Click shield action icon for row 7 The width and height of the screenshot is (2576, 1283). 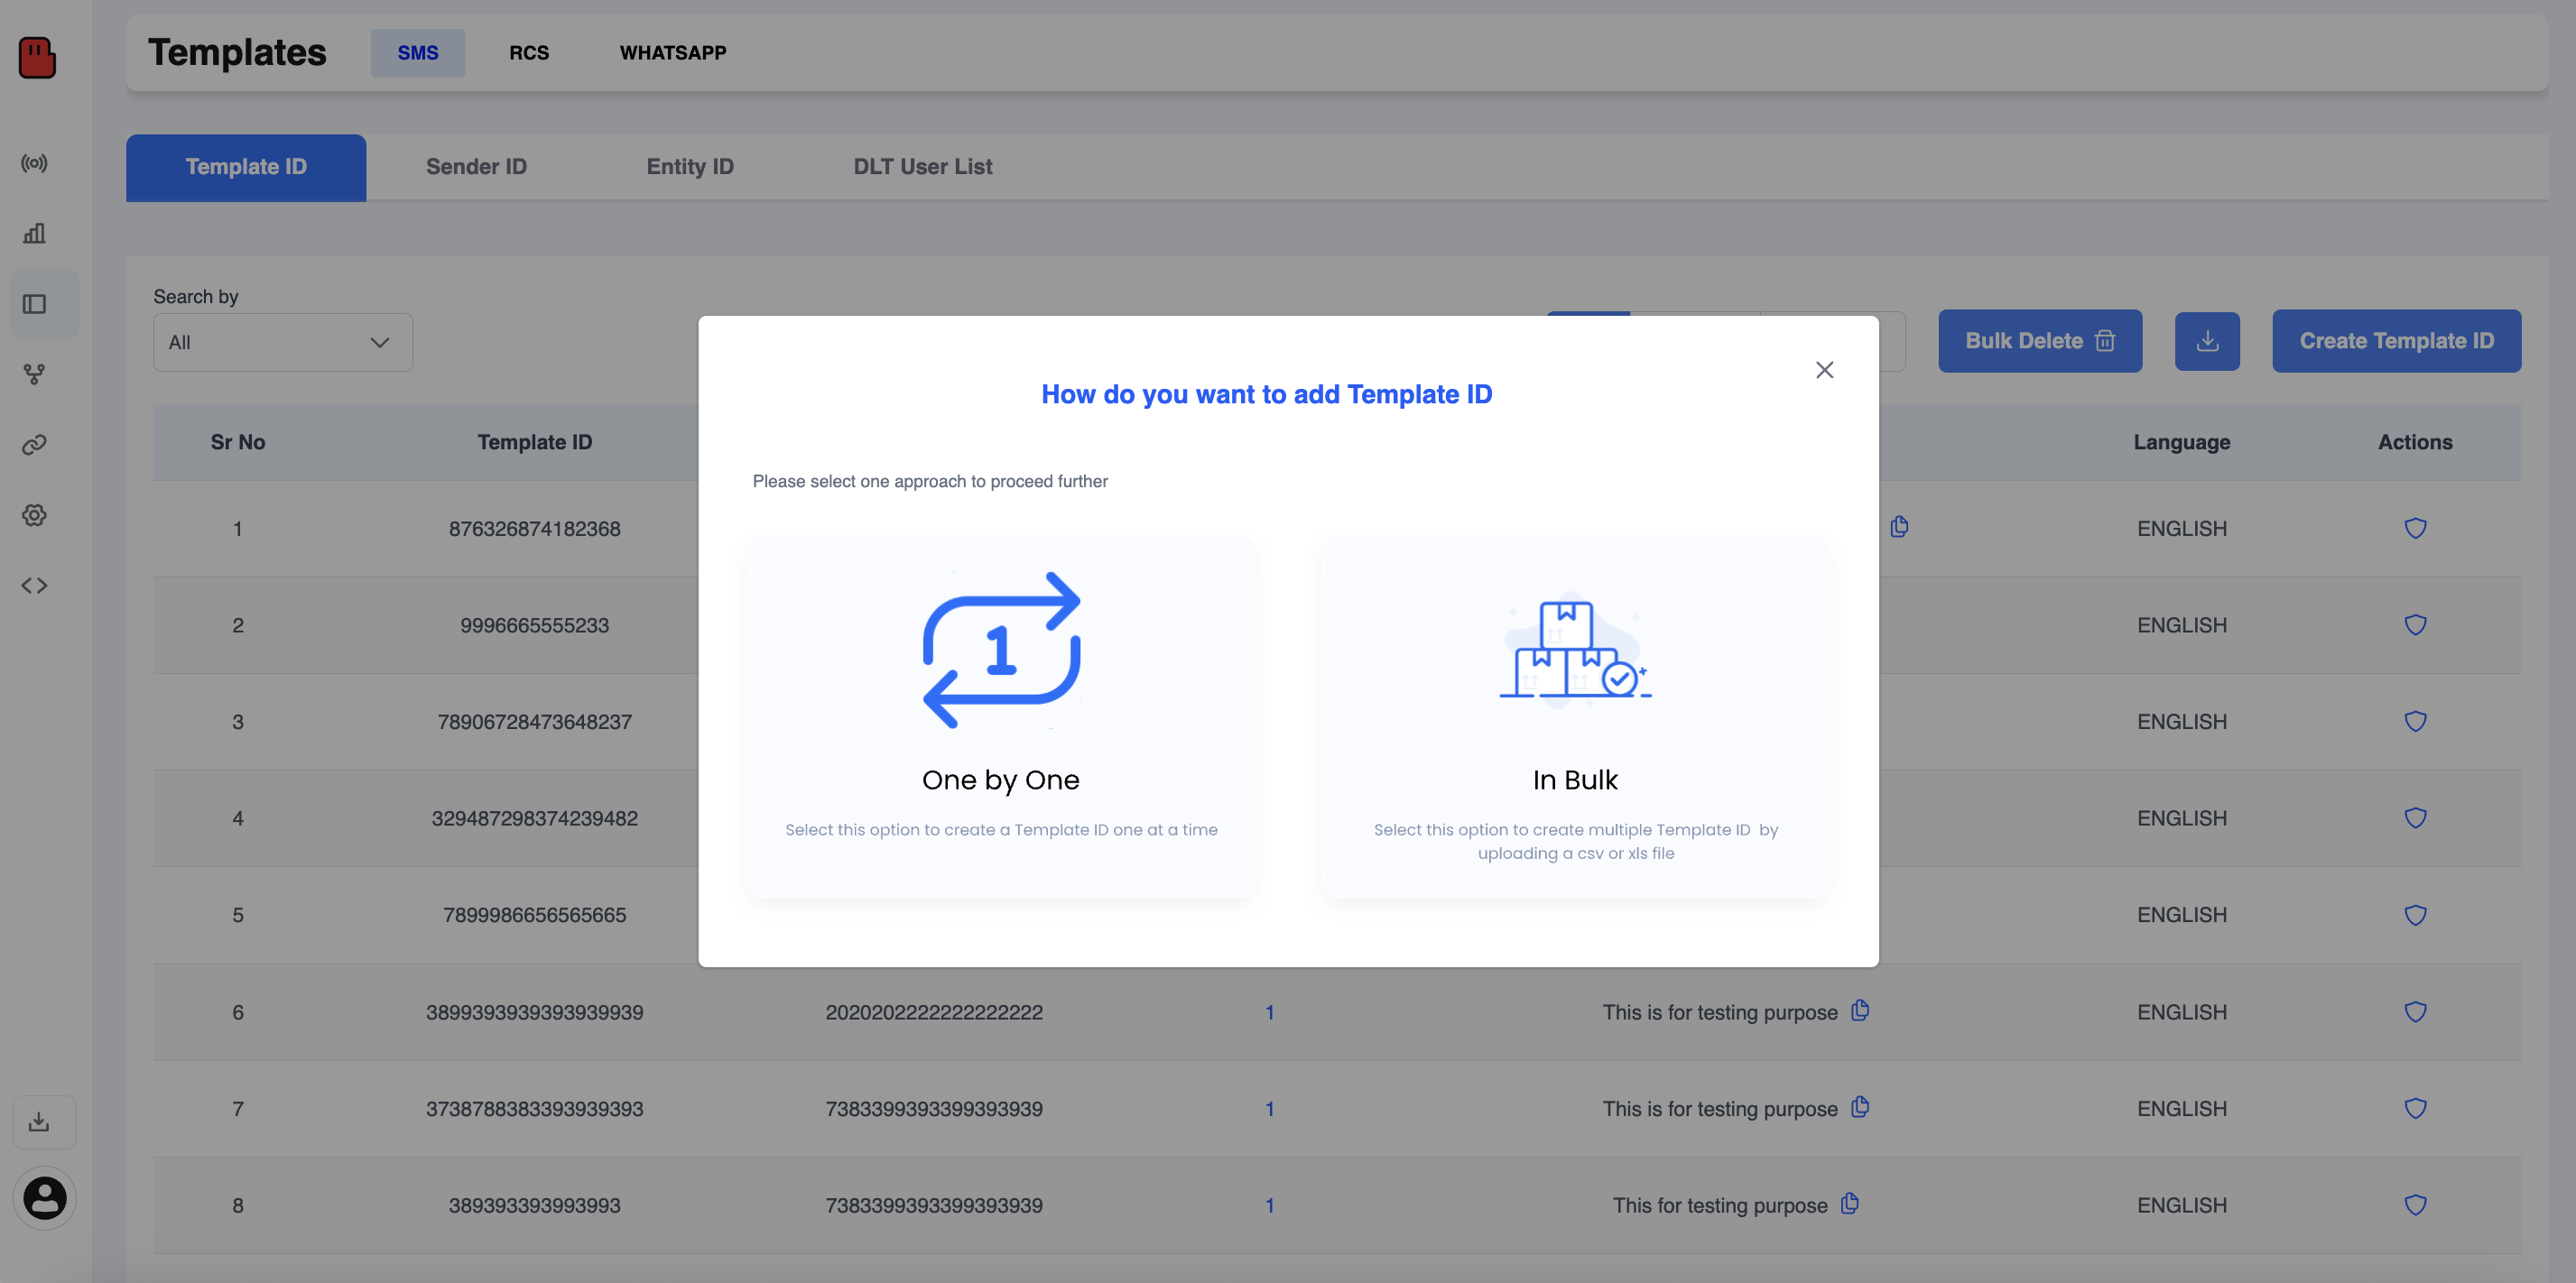click(2415, 1108)
